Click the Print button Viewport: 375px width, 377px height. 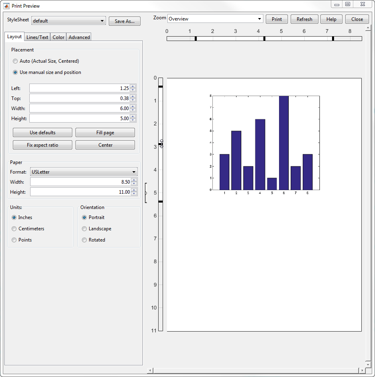(277, 19)
